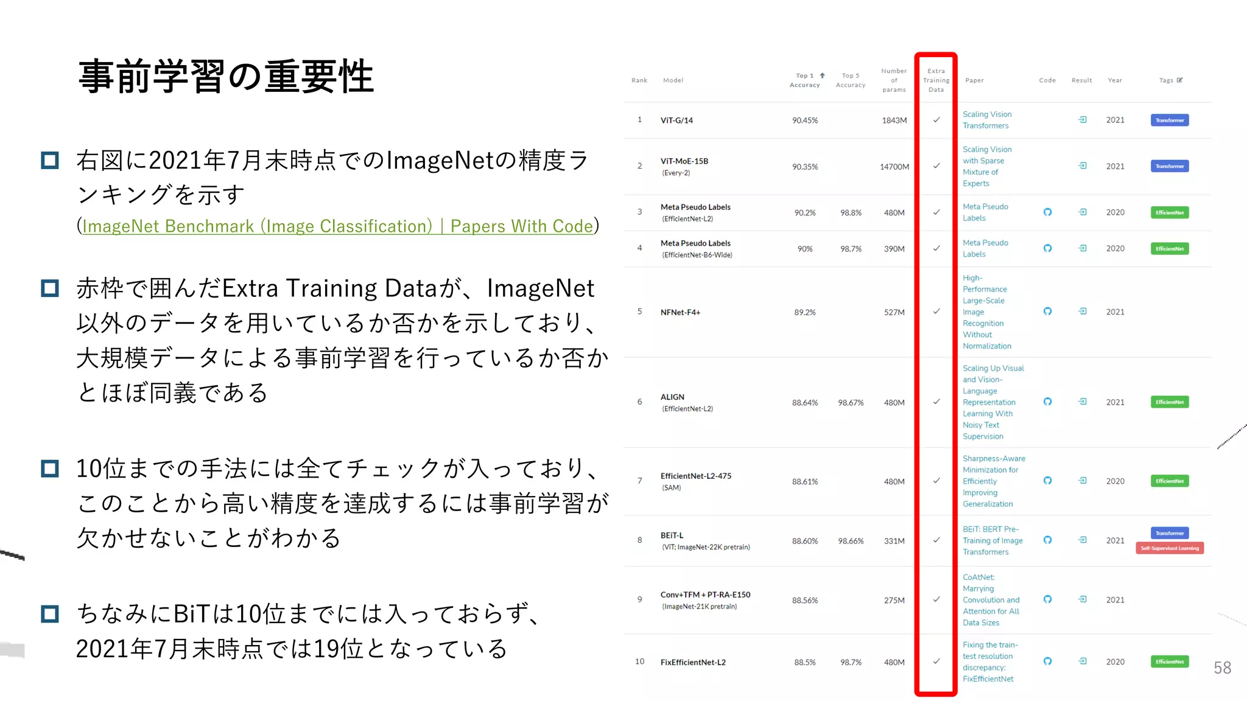Click the slide page number 58
1247x701 pixels.
[1222, 668]
